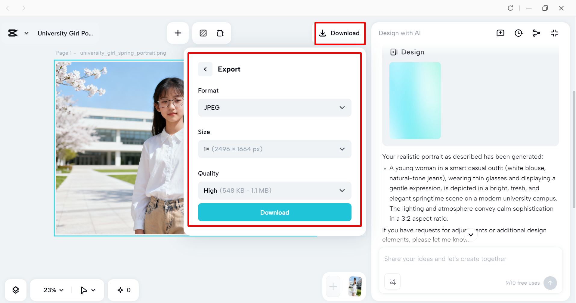The width and height of the screenshot is (576, 303).
Task: Open the Layers panel icon
Action: coord(16,290)
